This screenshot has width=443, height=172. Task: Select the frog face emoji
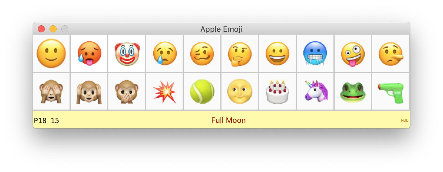pos(353,91)
